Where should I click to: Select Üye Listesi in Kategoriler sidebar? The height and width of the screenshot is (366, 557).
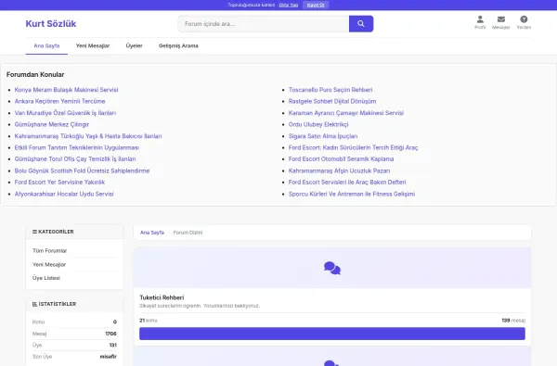click(x=46, y=278)
